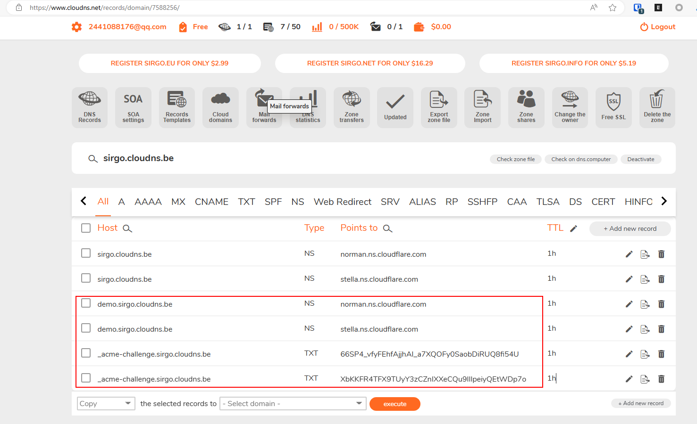
Task: Check the first demo.sirgo.cloudns.be norman record box
Action: [86, 303]
